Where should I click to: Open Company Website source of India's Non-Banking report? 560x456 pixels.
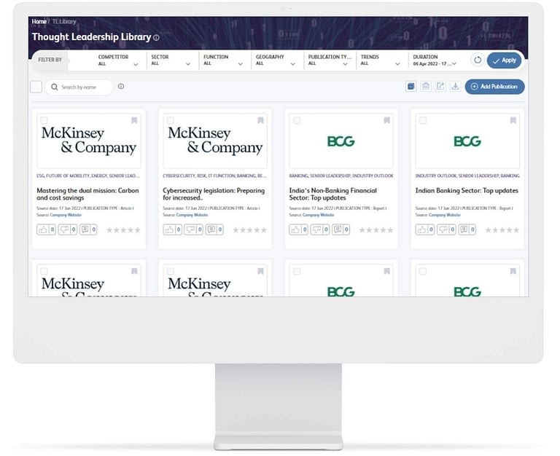coord(318,215)
